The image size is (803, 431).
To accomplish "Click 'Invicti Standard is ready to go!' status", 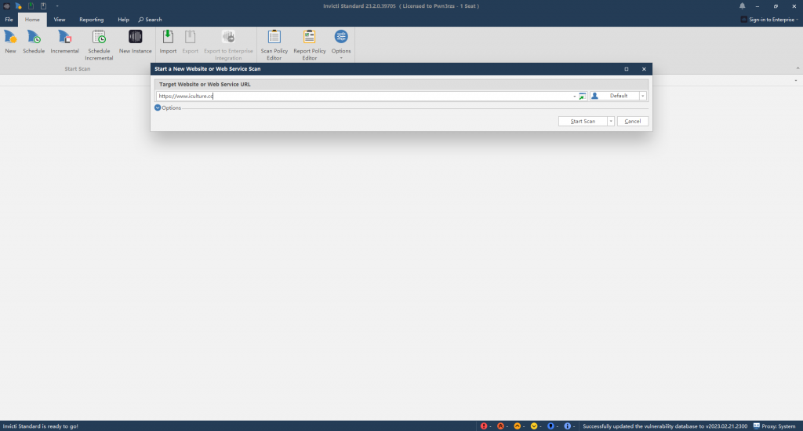I will (x=41, y=426).
